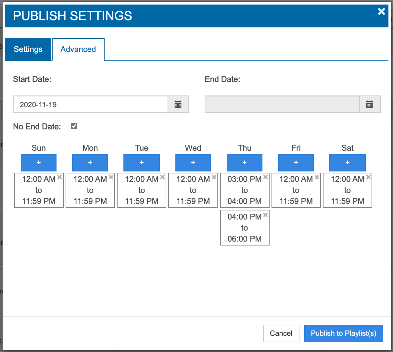Click the Start Date input field
393x352 pixels.
point(90,104)
